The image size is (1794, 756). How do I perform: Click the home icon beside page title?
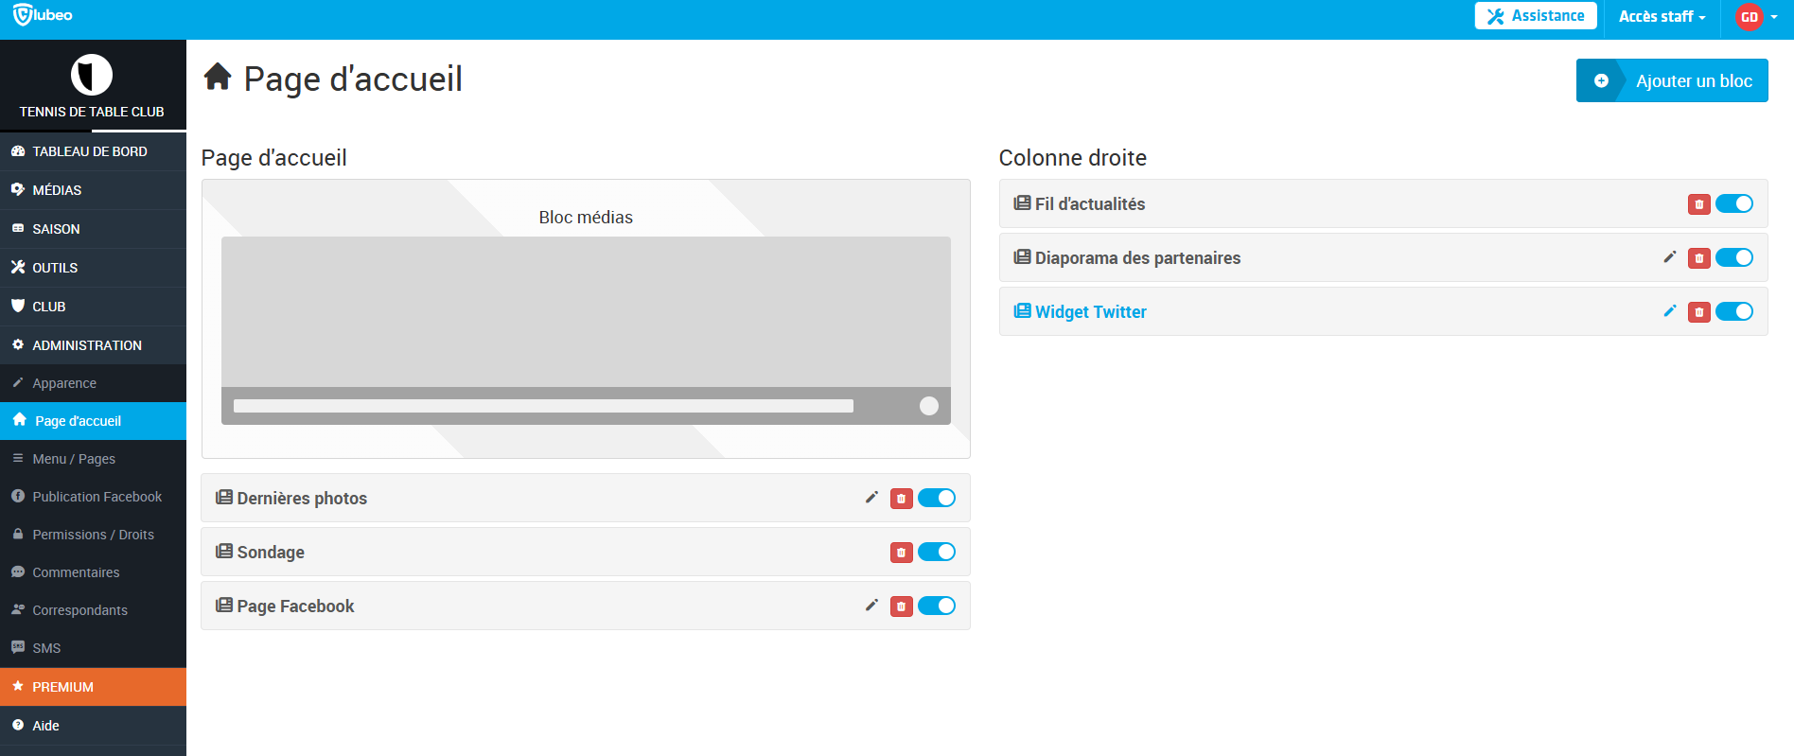218,77
